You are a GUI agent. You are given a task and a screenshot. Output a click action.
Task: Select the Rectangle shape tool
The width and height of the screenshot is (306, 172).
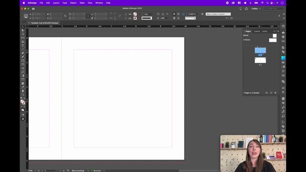23,64
